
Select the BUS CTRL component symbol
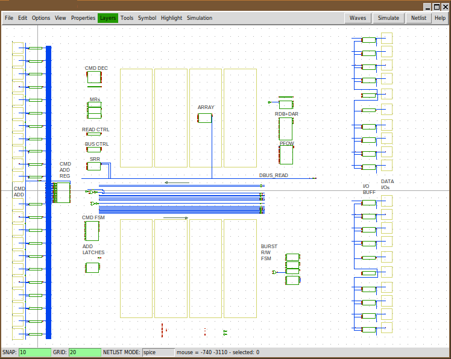pyautogui.click(x=93, y=149)
